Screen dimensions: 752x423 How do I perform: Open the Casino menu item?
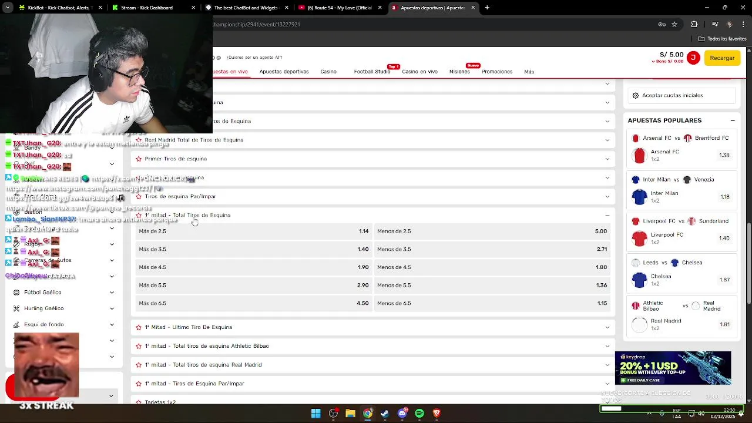328,72
